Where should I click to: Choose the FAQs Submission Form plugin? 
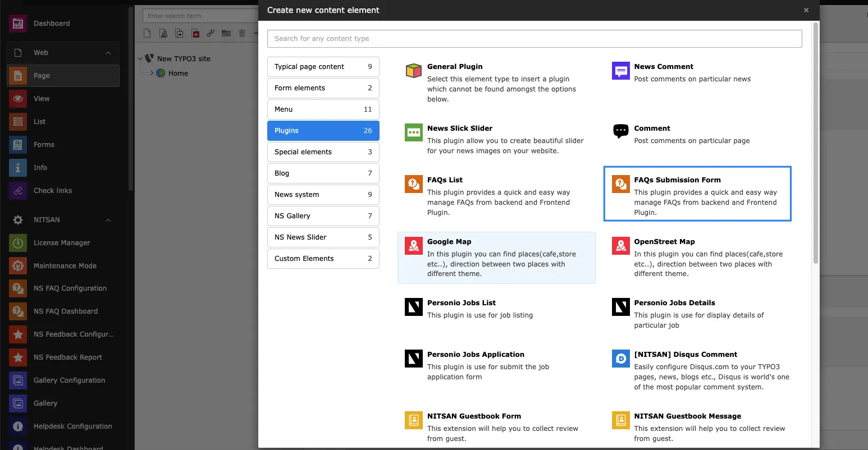coord(697,194)
